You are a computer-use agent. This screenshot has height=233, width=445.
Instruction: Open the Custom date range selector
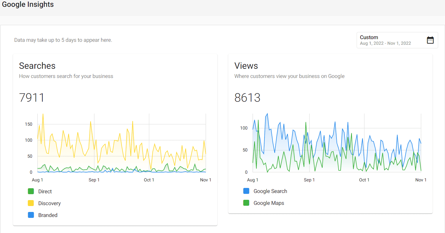(397, 40)
